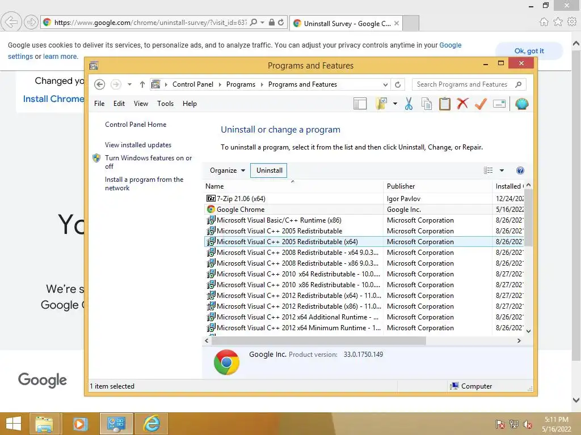The height and width of the screenshot is (435, 581).
Task: Open address bar history dropdown chevron
Action: click(385, 85)
